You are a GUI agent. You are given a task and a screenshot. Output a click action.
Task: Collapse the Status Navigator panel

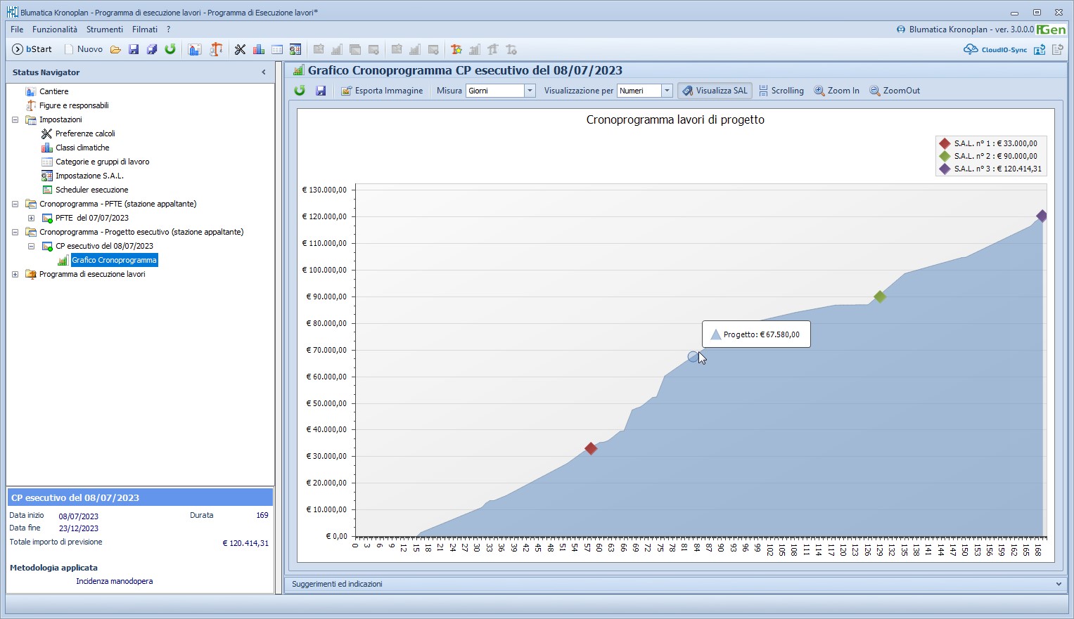264,72
